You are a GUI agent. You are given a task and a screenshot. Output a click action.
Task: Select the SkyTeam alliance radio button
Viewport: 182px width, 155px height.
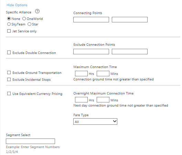(x=9, y=24)
